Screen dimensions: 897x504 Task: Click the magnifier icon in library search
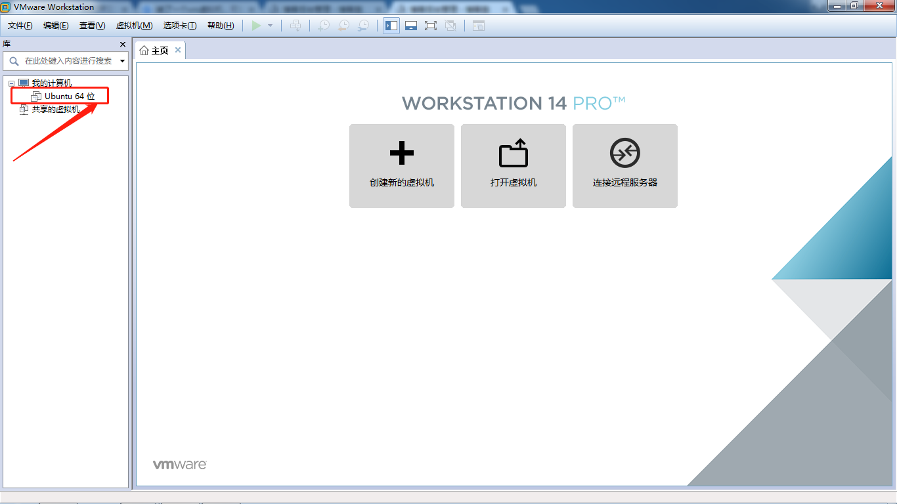[x=14, y=61]
